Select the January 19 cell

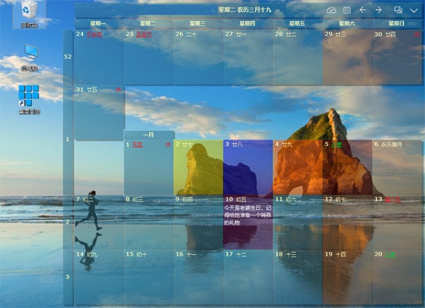[x=348, y=278]
